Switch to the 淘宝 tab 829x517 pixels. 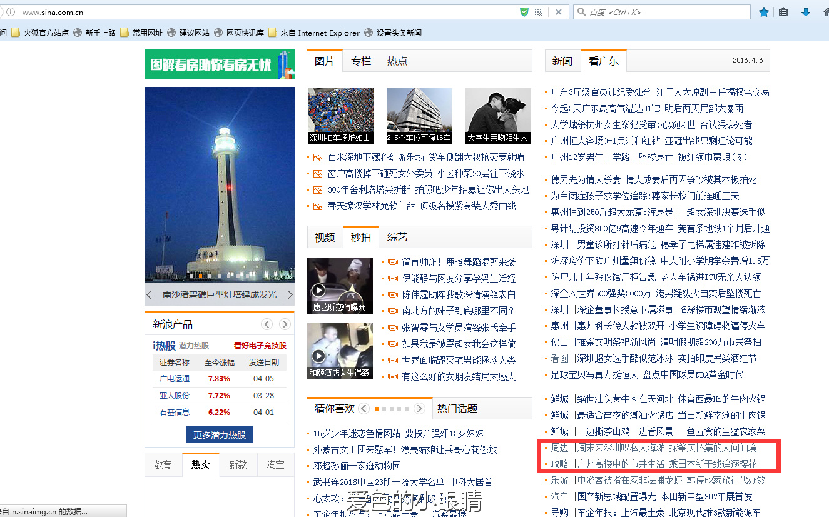(276, 464)
